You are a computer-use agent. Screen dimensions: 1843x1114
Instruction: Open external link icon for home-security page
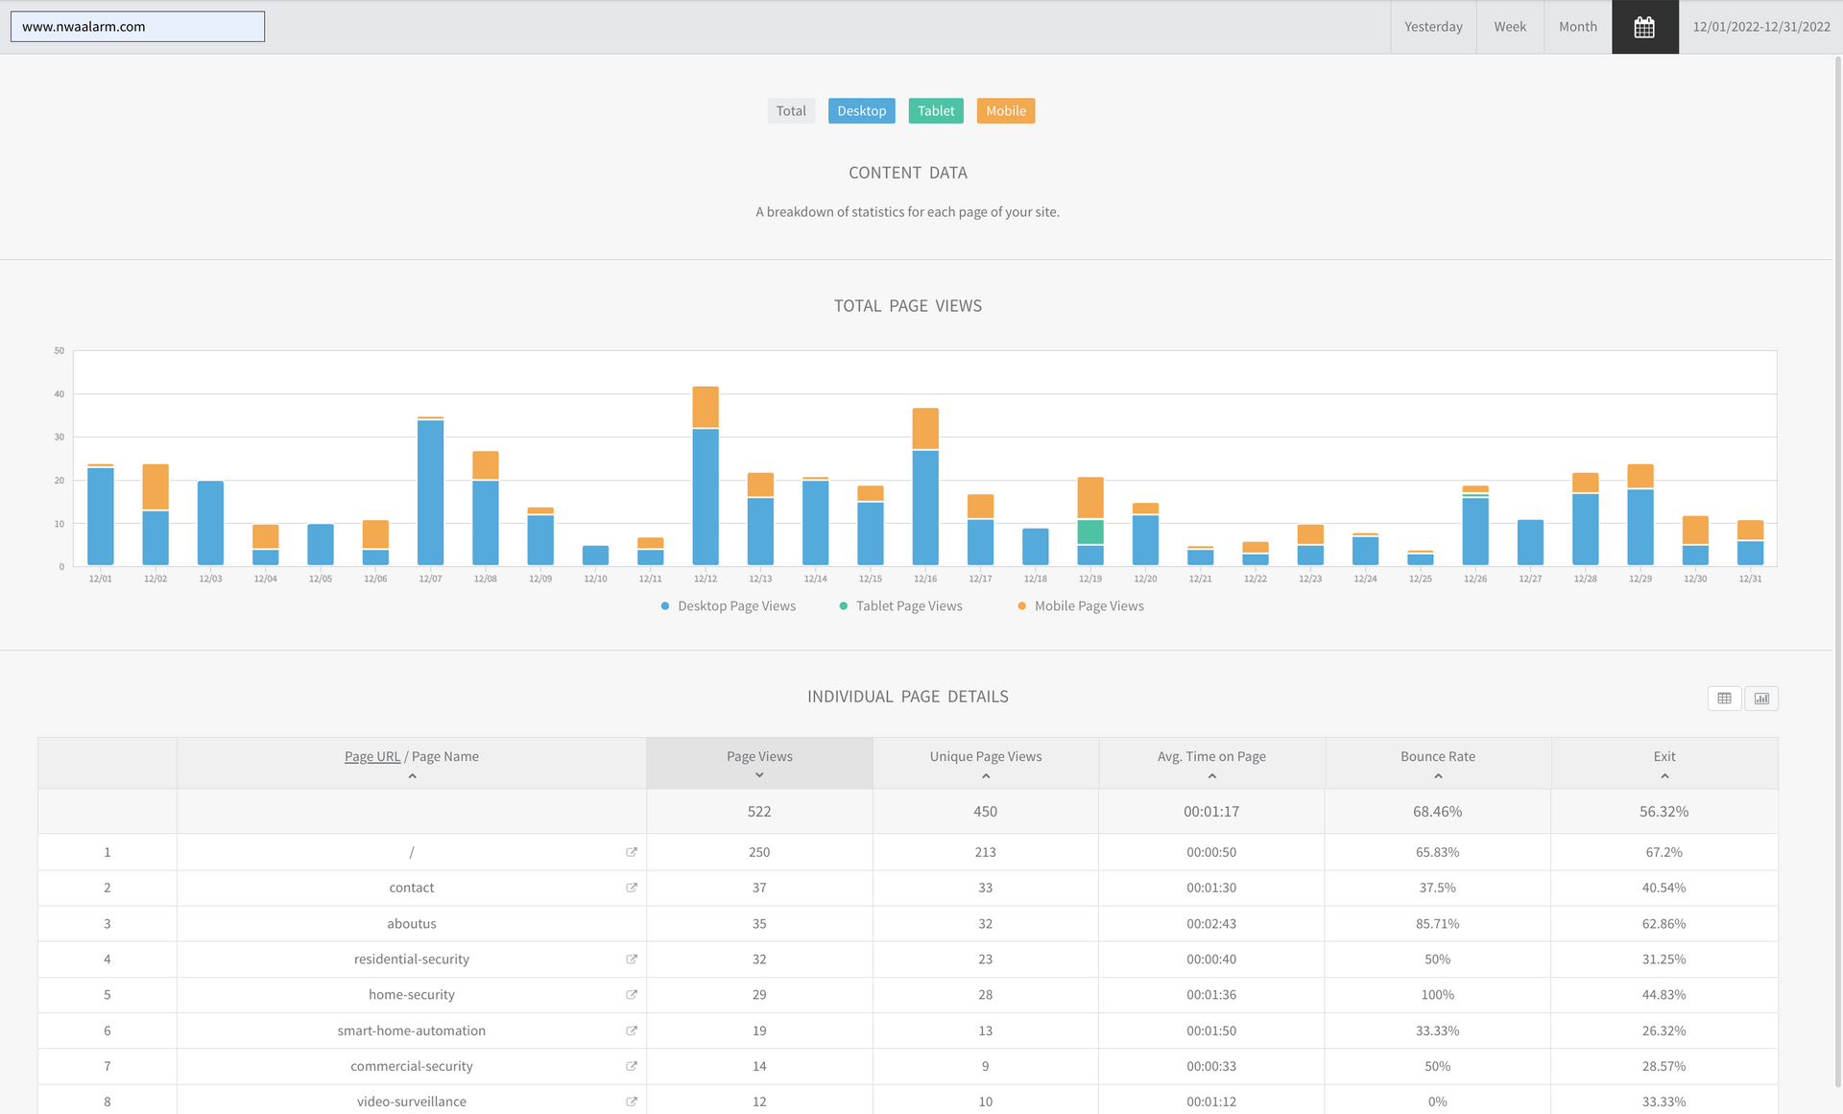(632, 995)
